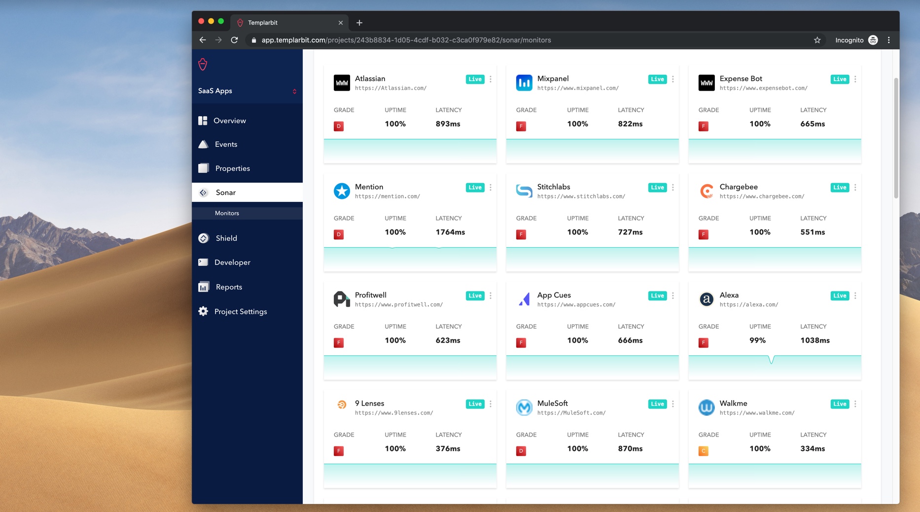Click the Alexa logo icon
Image resolution: width=920 pixels, height=512 pixels.
706,299
